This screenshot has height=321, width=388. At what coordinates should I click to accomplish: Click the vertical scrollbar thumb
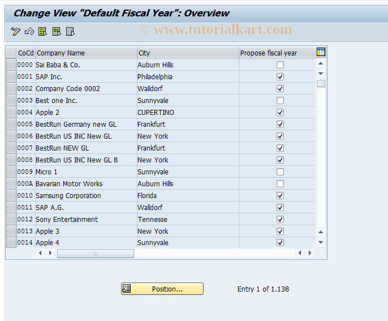[321, 83]
